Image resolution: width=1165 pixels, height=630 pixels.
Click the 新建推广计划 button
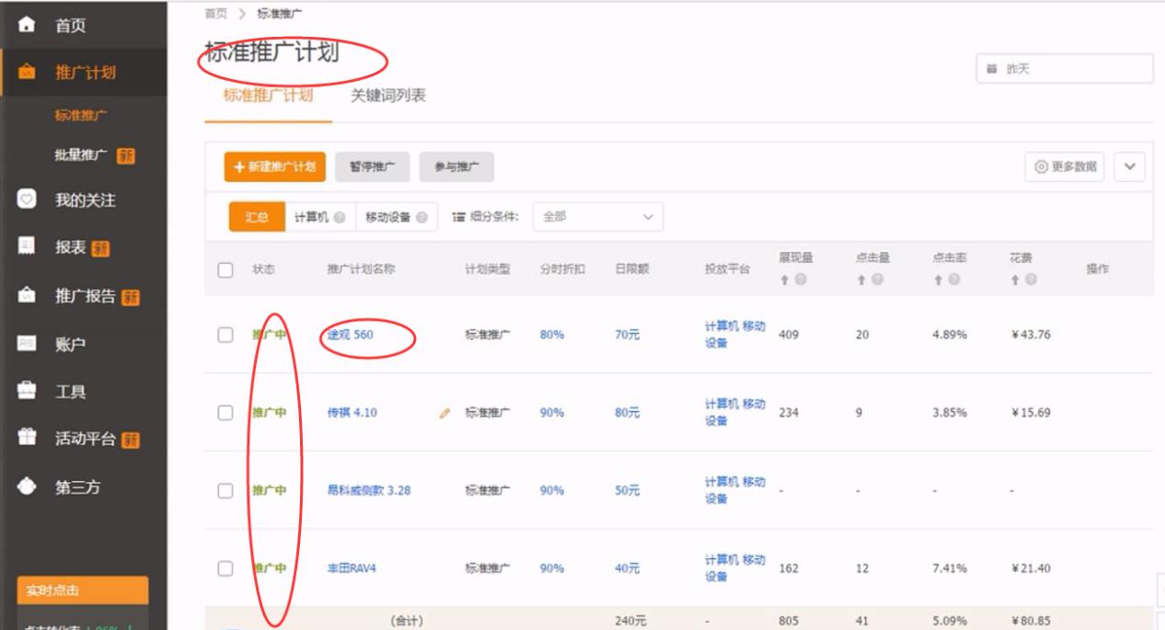(273, 167)
